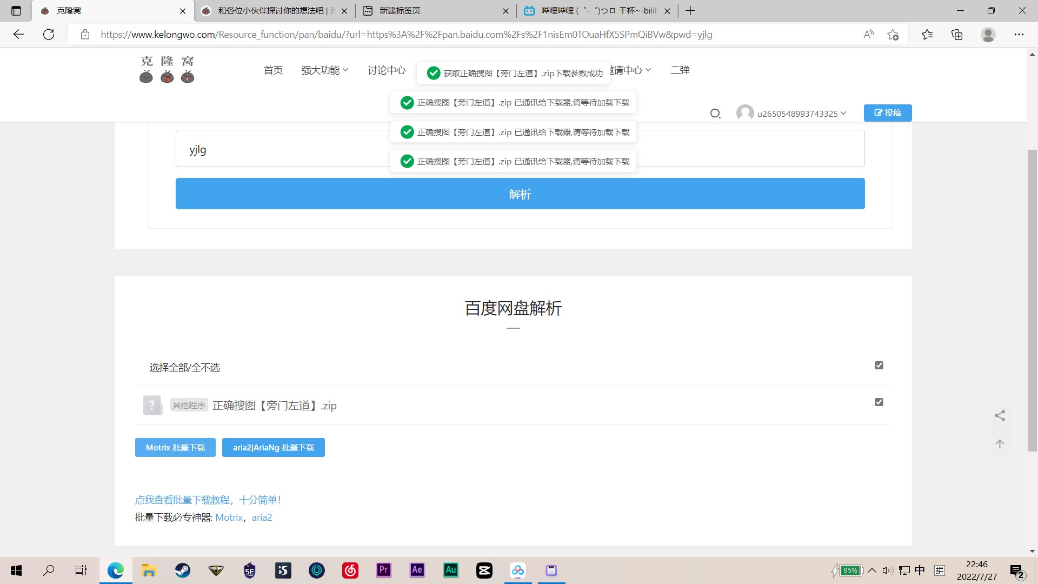The height and width of the screenshot is (584, 1038).
Task: Expand the 强大功能 dropdown menu
Action: pos(324,70)
